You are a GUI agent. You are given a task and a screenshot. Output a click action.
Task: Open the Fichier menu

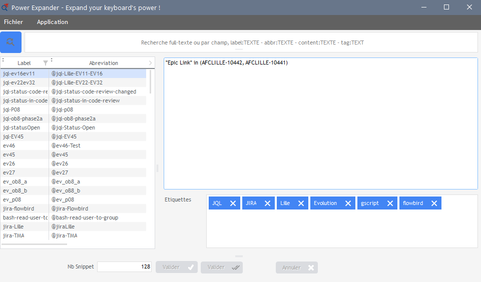click(x=14, y=22)
